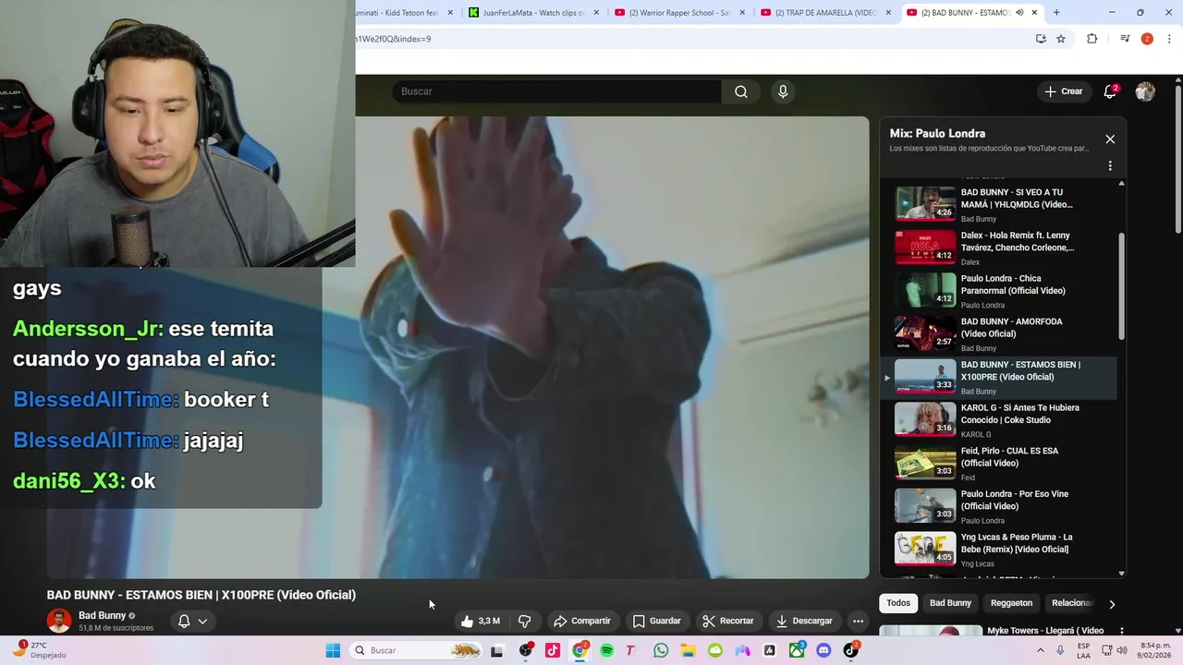Download the video with Descargar
The height and width of the screenshot is (665, 1183).
804,621
